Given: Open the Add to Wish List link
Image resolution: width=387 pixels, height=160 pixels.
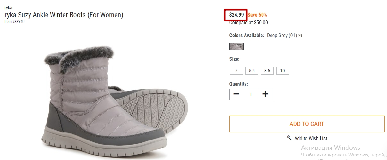Looking at the screenshot, I should tap(311, 138).
